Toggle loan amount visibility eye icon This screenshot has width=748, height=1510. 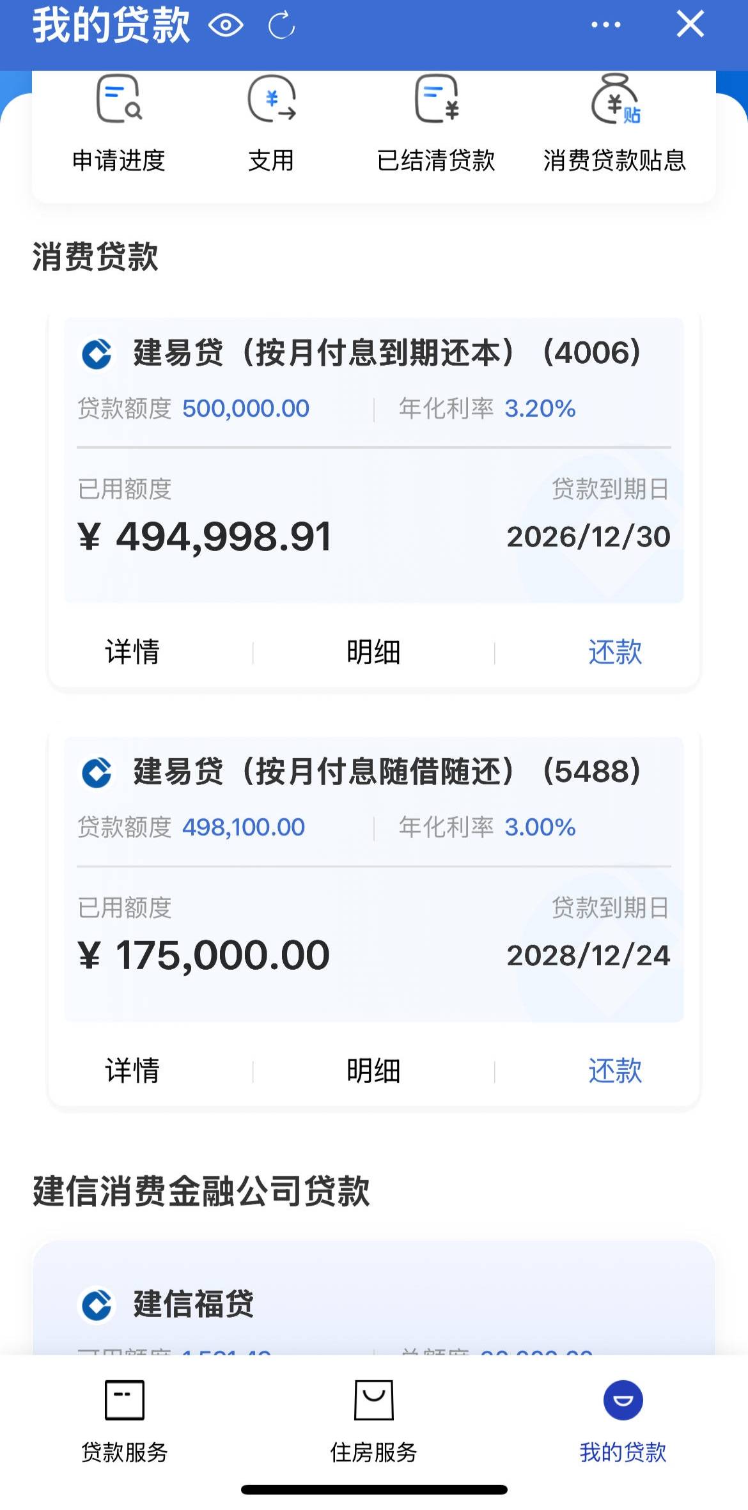[226, 26]
